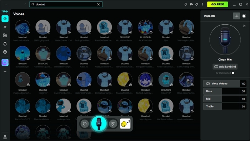The width and height of the screenshot is (250, 141).
Task: Select the Shedletskyirl Bluudud voice
Action: [22, 54]
